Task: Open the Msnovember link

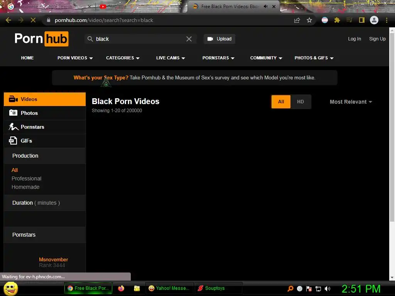Action: [53, 259]
